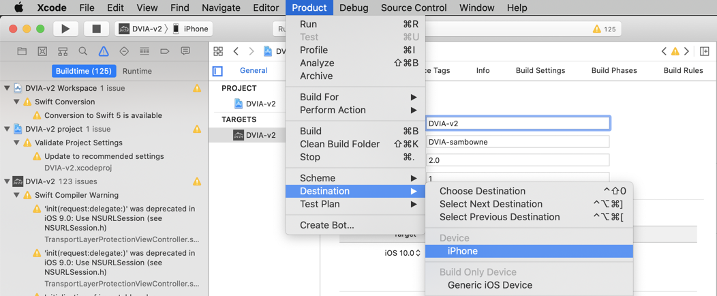Click the Run (play) button in toolbar
The image size is (717, 296).
coord(65,29)
